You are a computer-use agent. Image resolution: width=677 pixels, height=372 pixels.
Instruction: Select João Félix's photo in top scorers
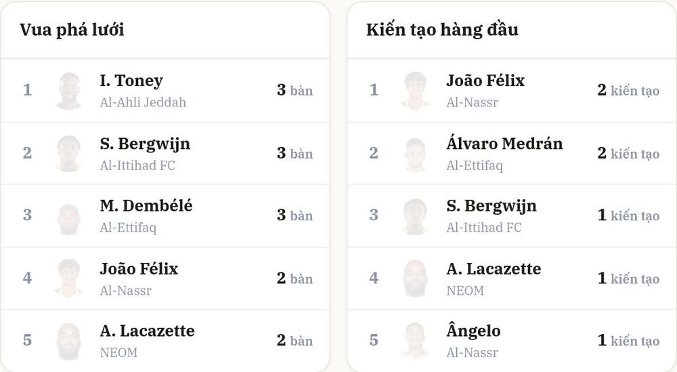(x=69, y=278)
